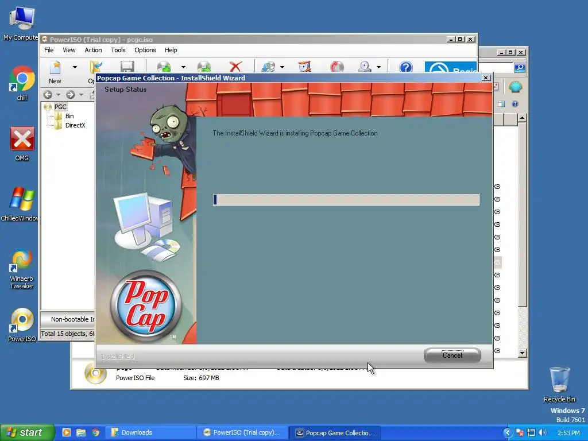Click the search button in the back Explorer window
Viewport: 588px width, 441px height.
(x=519, y=67)
